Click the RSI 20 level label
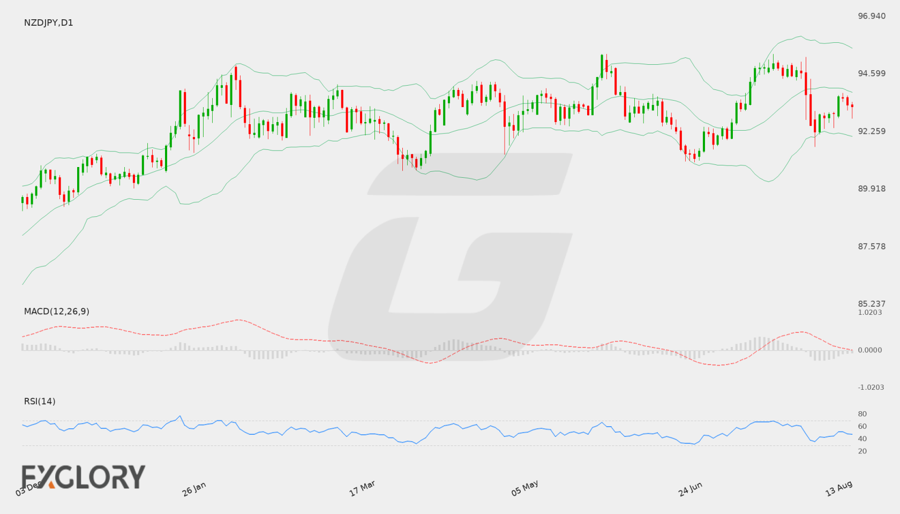 point(862,451)
